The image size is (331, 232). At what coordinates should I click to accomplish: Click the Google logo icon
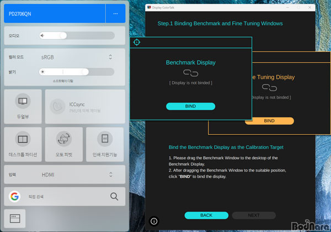click(x=14, y=196)
